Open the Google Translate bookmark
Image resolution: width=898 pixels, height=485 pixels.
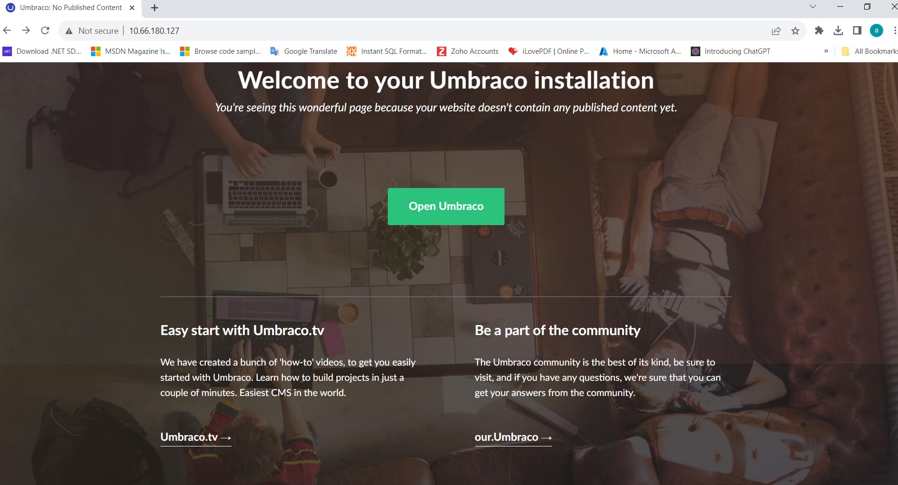(x=303, y=51)
